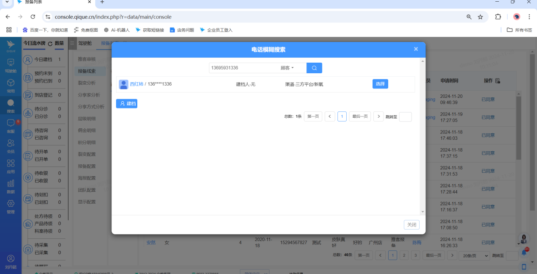Click the 建档 button

coord(126,103)
